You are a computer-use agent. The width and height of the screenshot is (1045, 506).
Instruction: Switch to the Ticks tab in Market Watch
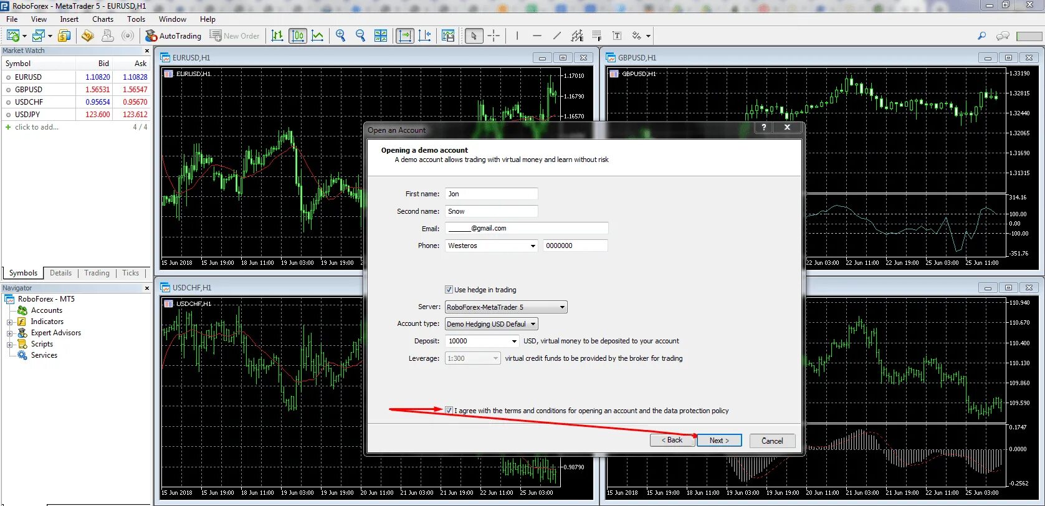131,273
